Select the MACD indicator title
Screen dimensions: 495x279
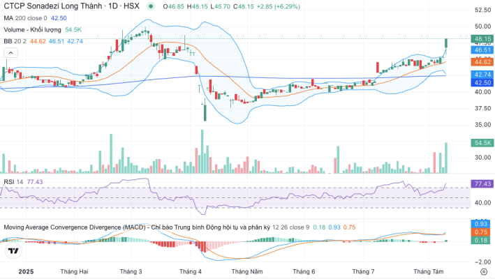click(137, 227)
